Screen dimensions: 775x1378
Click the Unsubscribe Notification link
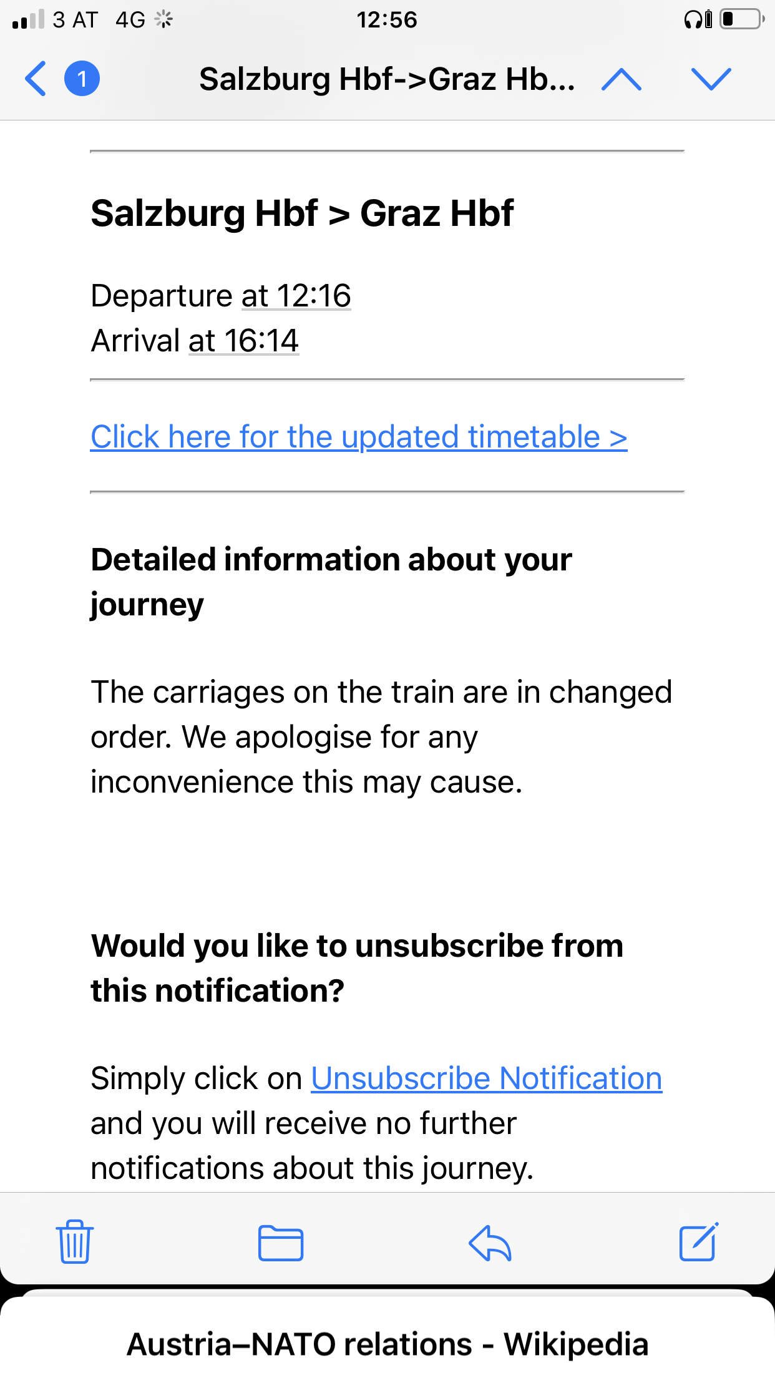[x=486, y=1078]
